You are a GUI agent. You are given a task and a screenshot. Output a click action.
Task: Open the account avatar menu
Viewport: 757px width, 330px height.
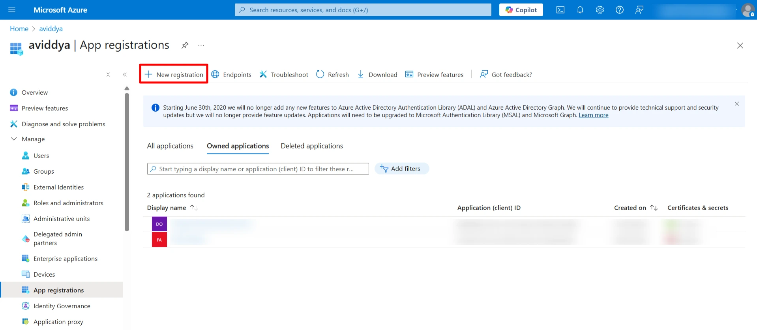coord(748,10)
